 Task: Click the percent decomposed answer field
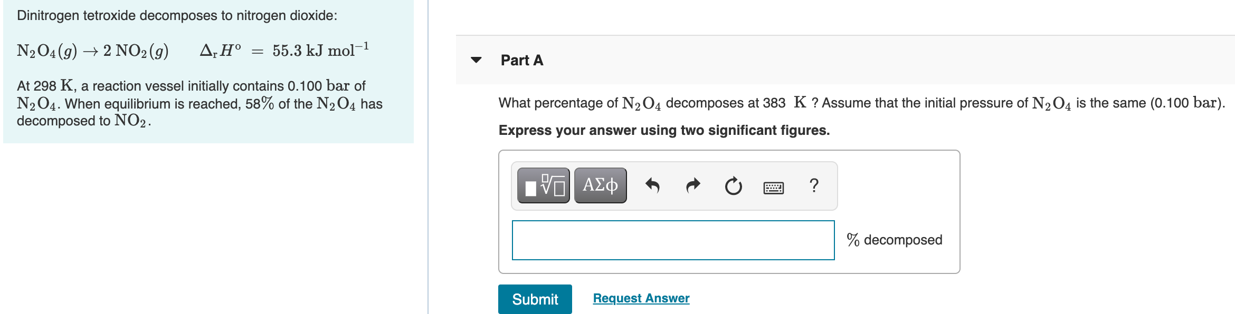pyautogui.click(x=673, y=240)
